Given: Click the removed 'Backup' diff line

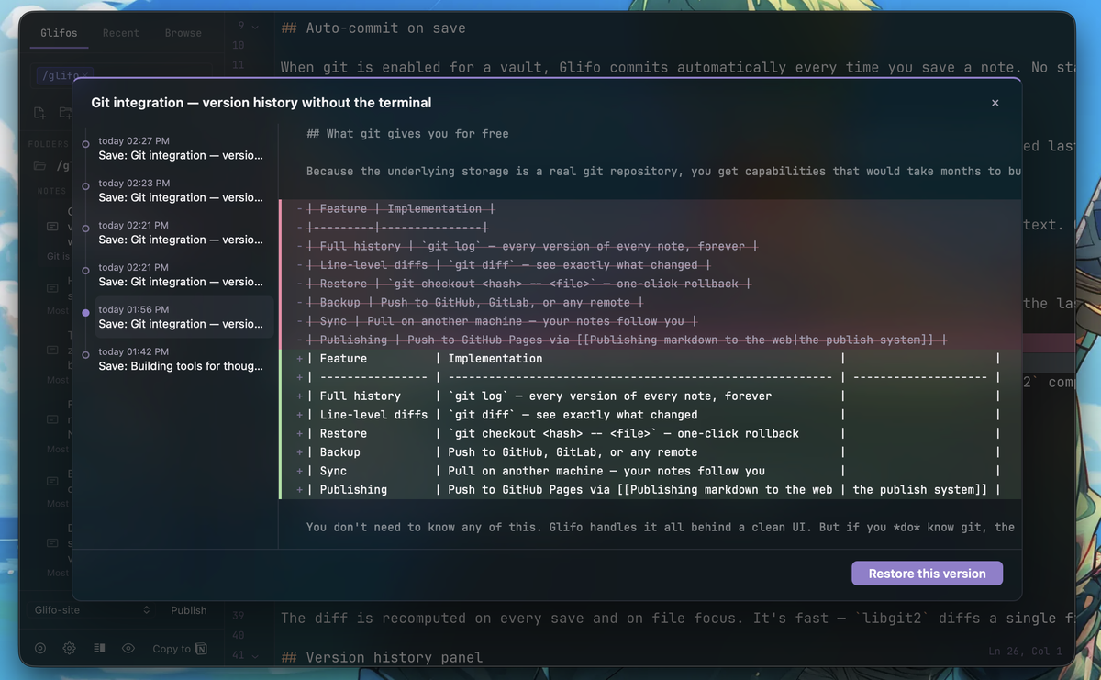Looking at the screenshot, I should pos(650,303).
